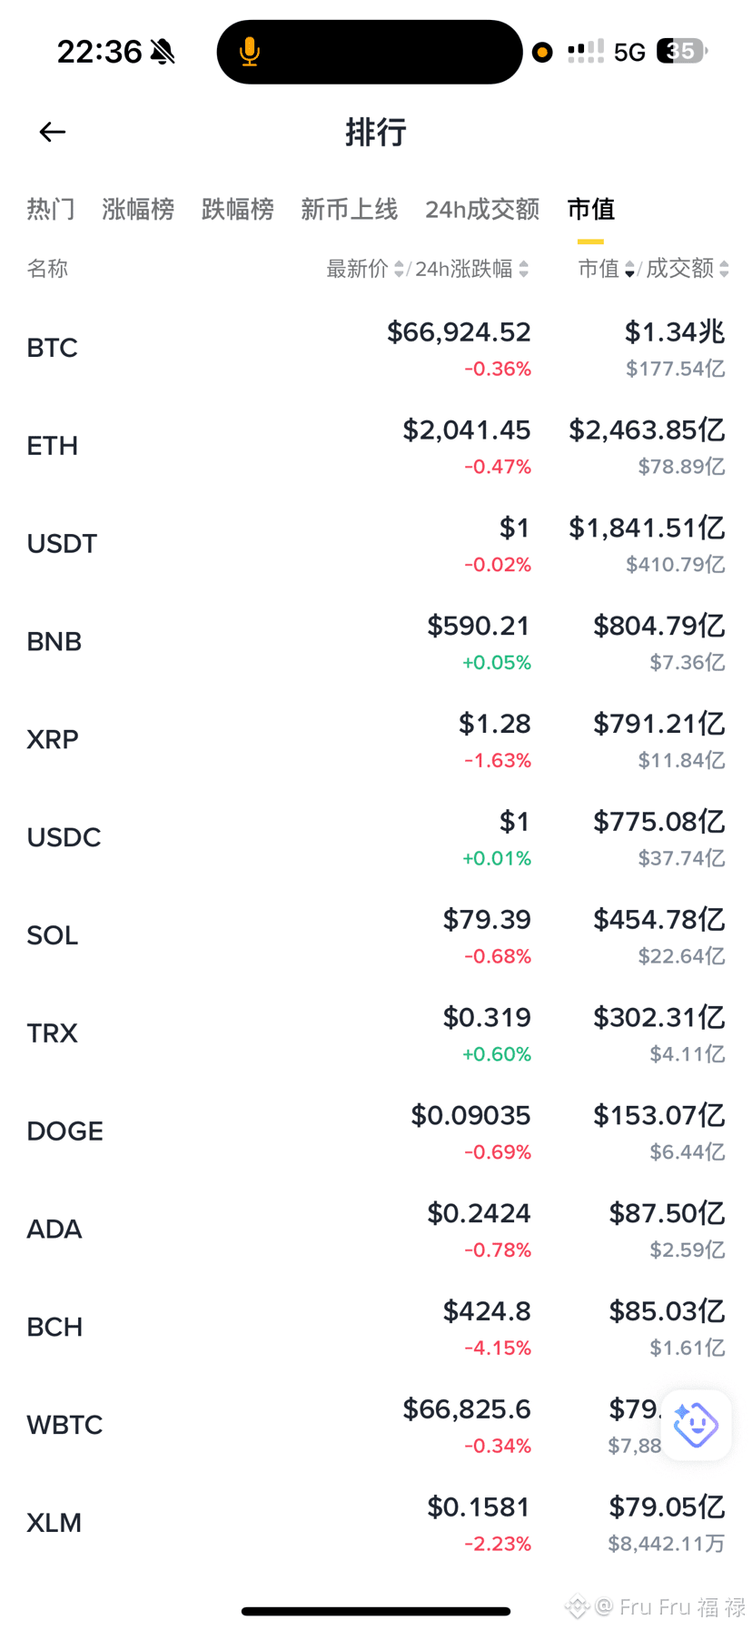The height and width of the screenshot is (1630, 752).
Task: Sort by 成交额 arrows
Action: click(x=724, y=269)
